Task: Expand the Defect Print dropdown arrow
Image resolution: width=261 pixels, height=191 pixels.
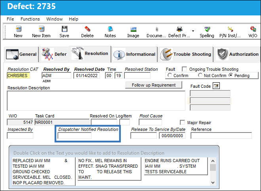Action: coord(193,31)
